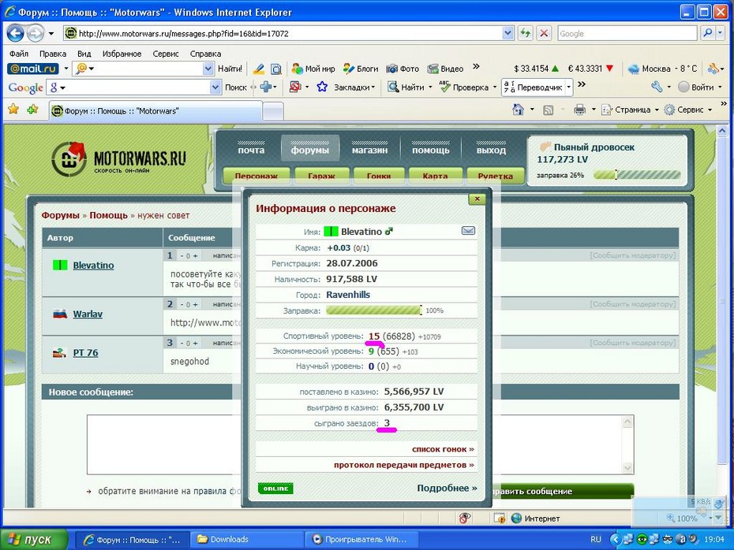Viewport: 734px width, 550px height.
Task: Click Google toolbar Закладки star
Action: click(x=322, y=87)
